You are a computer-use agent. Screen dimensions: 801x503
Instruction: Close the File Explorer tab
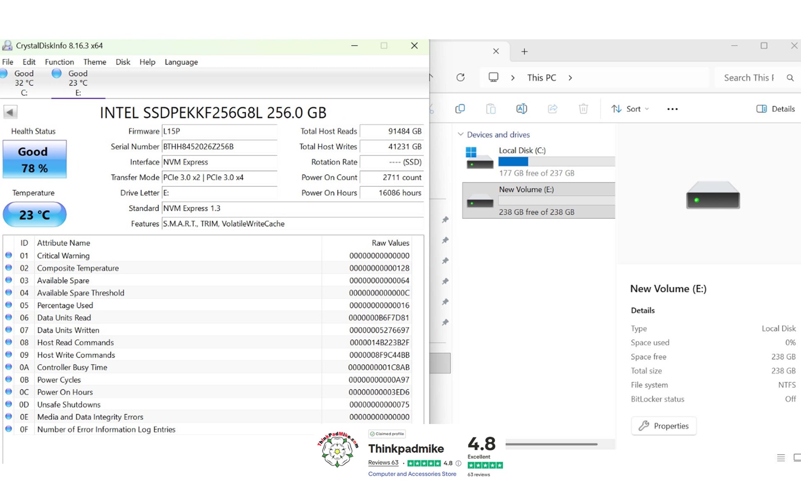[496, 51]
